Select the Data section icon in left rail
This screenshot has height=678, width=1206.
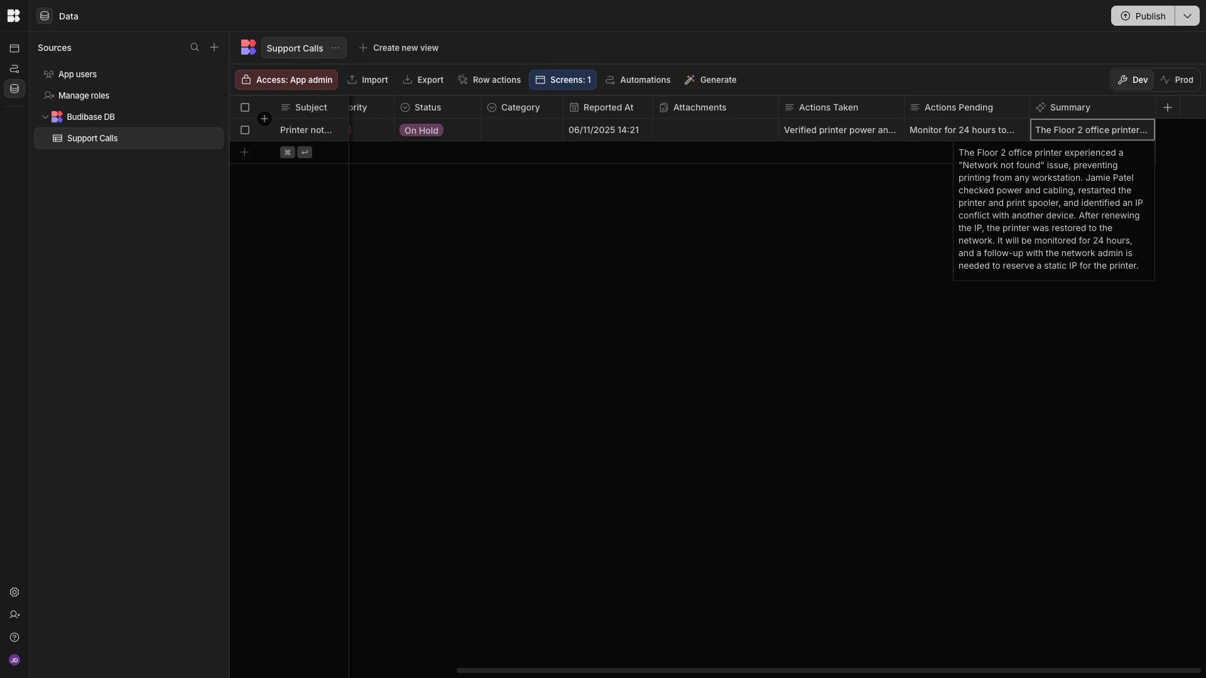[x=14, y=89]
